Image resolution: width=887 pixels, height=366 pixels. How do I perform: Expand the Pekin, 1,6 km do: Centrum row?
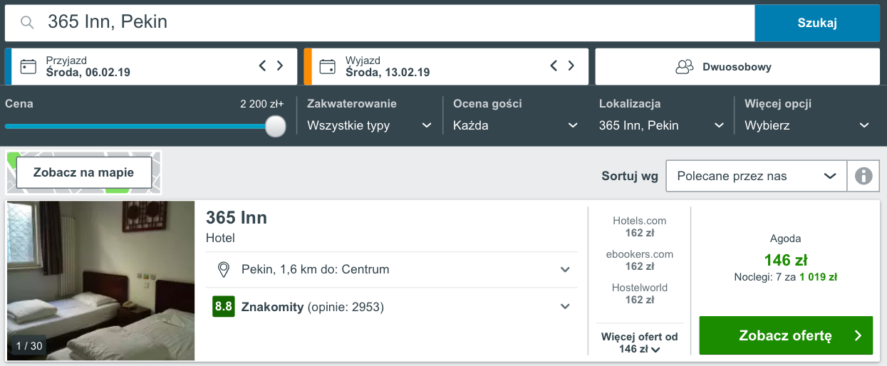(392, 270)
